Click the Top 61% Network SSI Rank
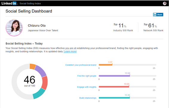Screen dimensions: 169x108 [153, 27]
